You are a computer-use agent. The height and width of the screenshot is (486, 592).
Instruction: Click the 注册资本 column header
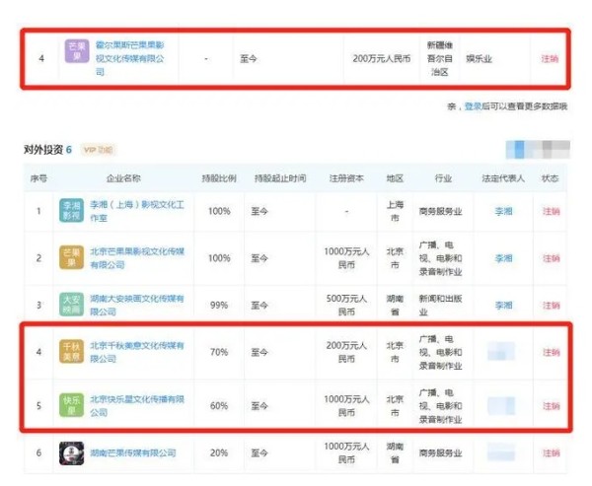point(346,178)
